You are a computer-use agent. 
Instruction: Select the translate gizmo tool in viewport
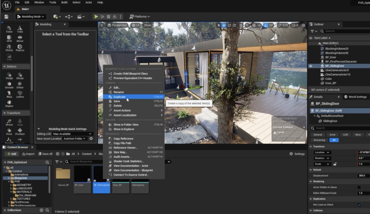224,25
